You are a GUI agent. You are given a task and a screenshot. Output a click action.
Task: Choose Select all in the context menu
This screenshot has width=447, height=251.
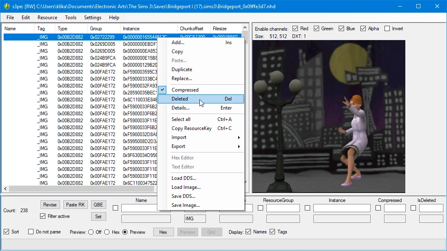point(201,119)
